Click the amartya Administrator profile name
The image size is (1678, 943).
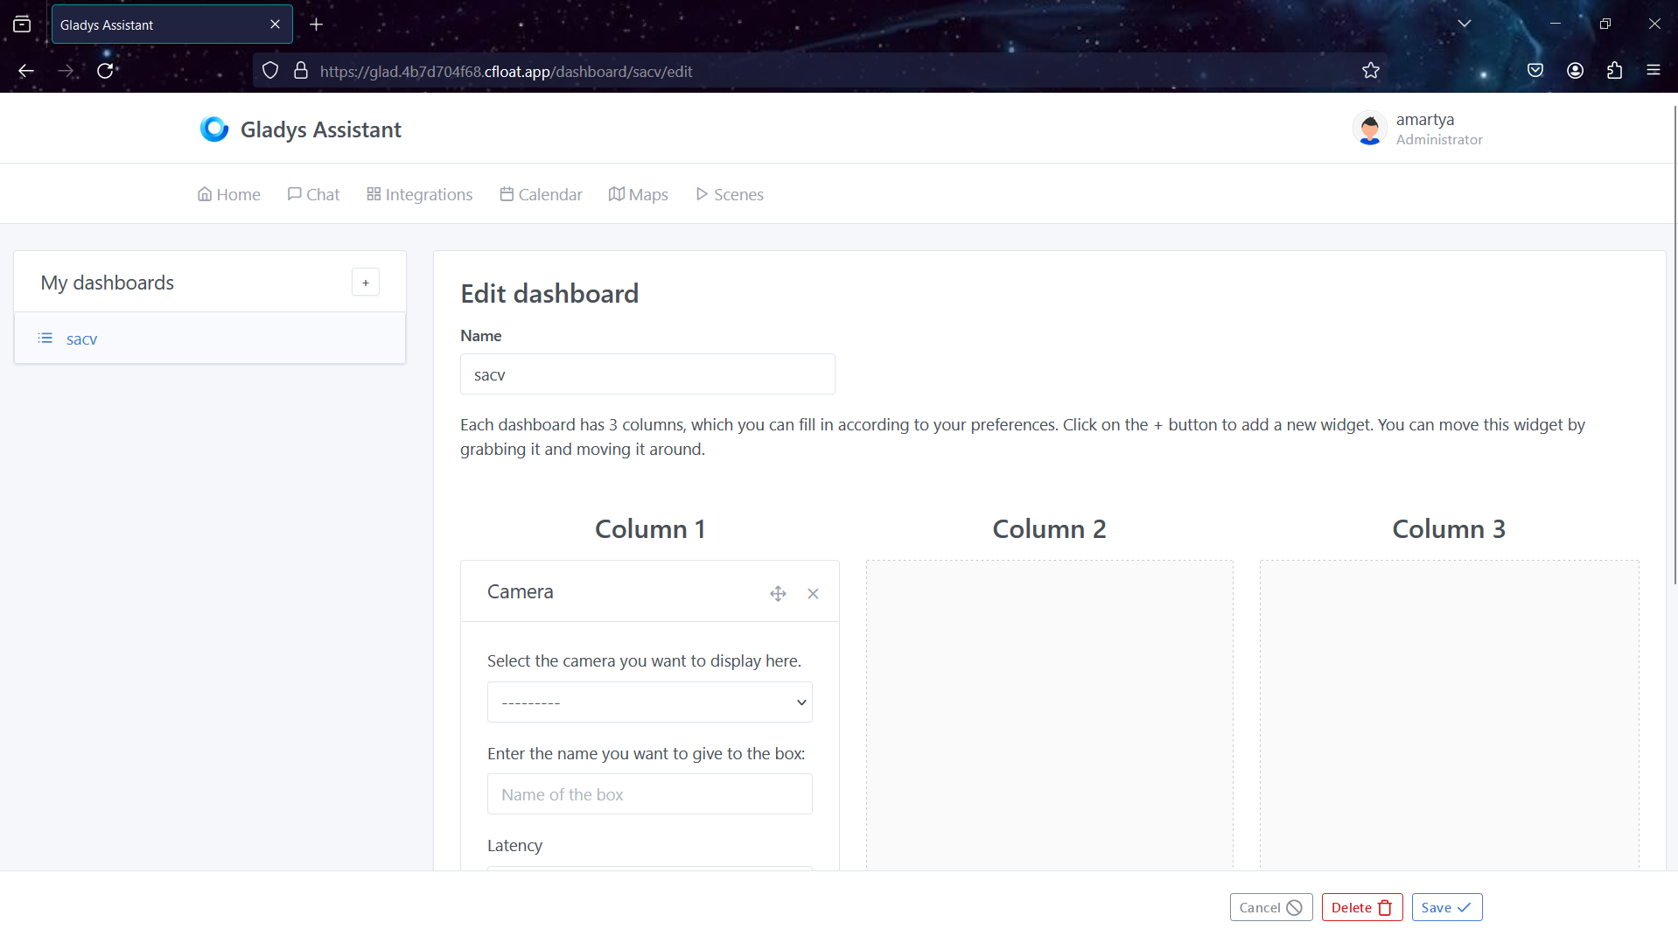pyautogui.click(x=1438, y=129)
